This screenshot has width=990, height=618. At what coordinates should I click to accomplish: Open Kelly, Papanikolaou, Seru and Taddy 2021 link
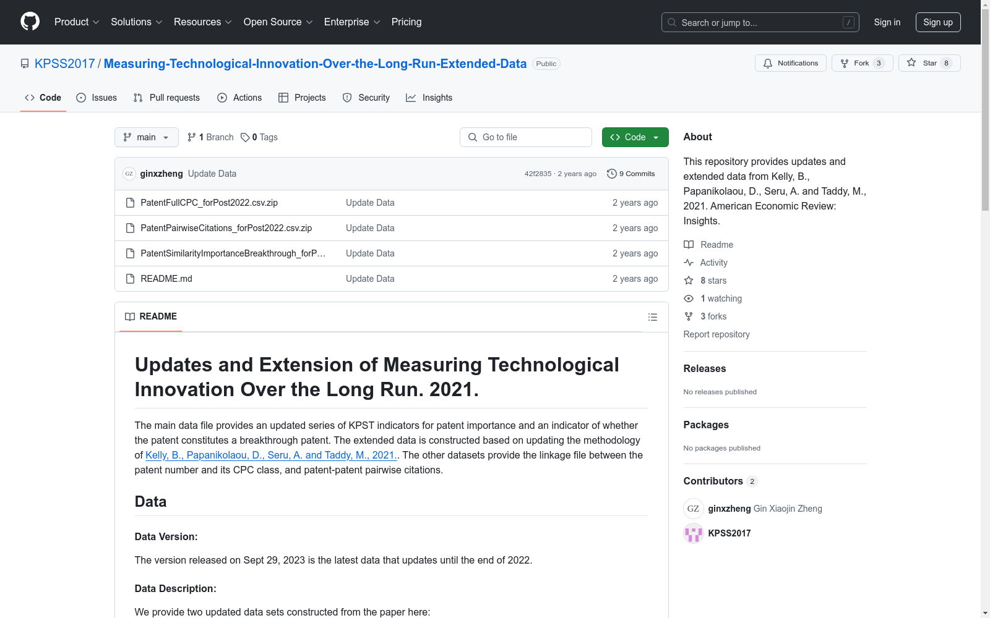click(271, 455)
